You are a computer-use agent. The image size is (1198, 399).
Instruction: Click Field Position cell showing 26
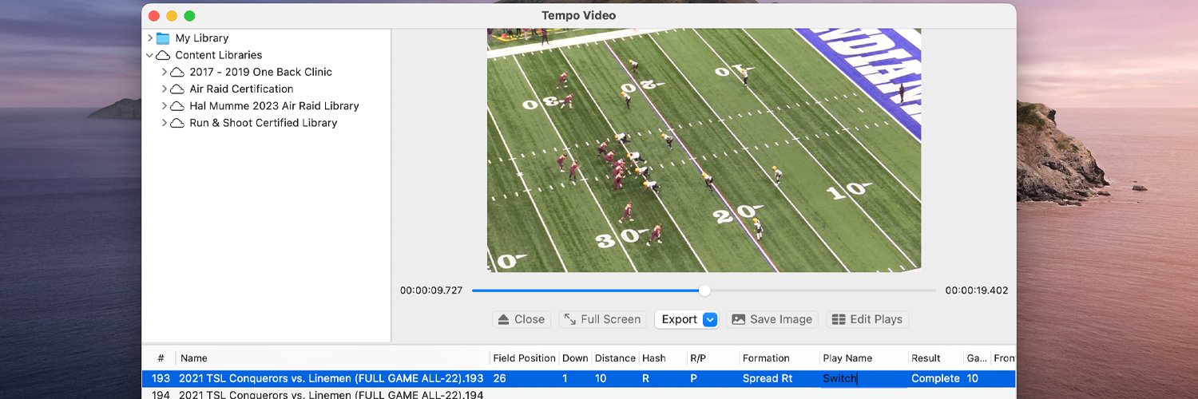[500, 379]
